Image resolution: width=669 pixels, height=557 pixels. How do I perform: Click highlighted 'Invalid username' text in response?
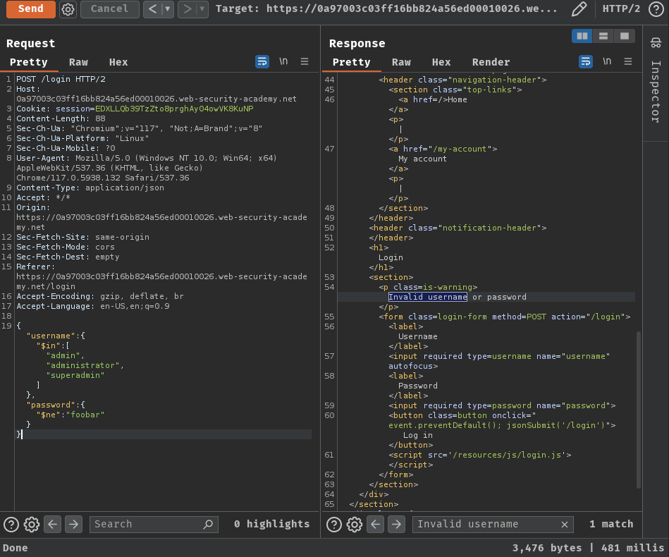[x=427, y=297]
